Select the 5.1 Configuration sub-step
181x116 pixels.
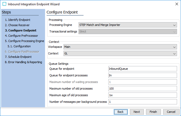pyautogui.click(x=19, y=46)
